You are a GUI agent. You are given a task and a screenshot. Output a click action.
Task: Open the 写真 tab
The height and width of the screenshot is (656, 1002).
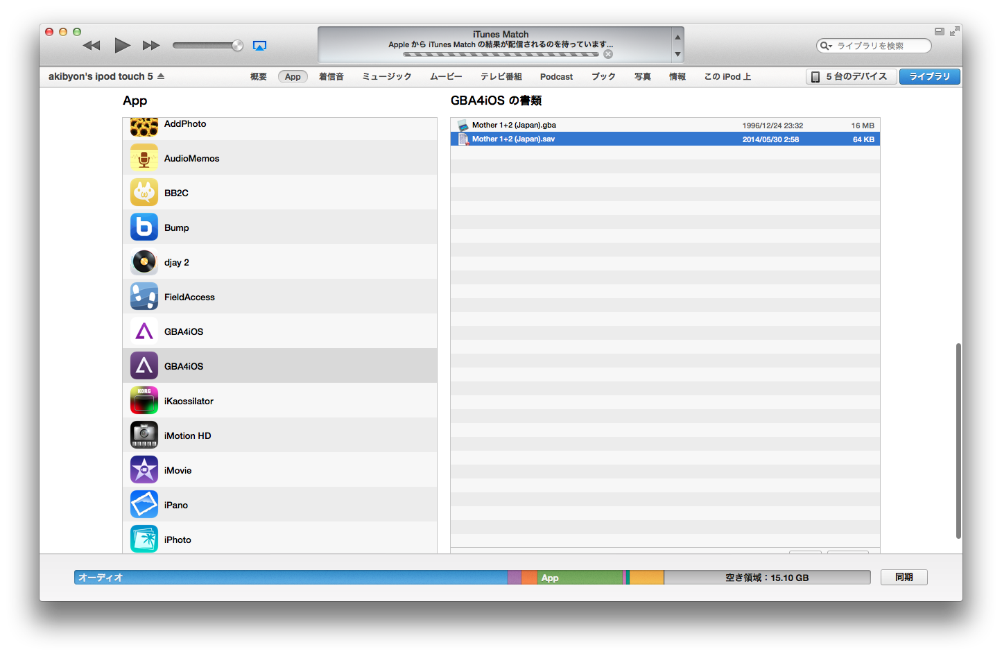click(x=643, y=77)
